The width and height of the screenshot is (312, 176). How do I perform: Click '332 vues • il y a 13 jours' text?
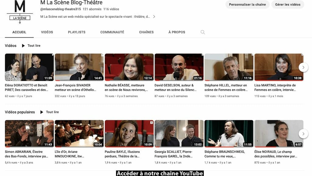(70, 96)
